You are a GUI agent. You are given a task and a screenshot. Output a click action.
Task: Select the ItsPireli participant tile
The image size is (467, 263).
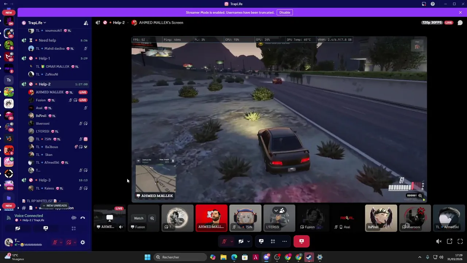[381, 218]
